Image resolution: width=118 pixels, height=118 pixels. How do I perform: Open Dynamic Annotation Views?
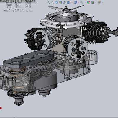pos(65,2)
